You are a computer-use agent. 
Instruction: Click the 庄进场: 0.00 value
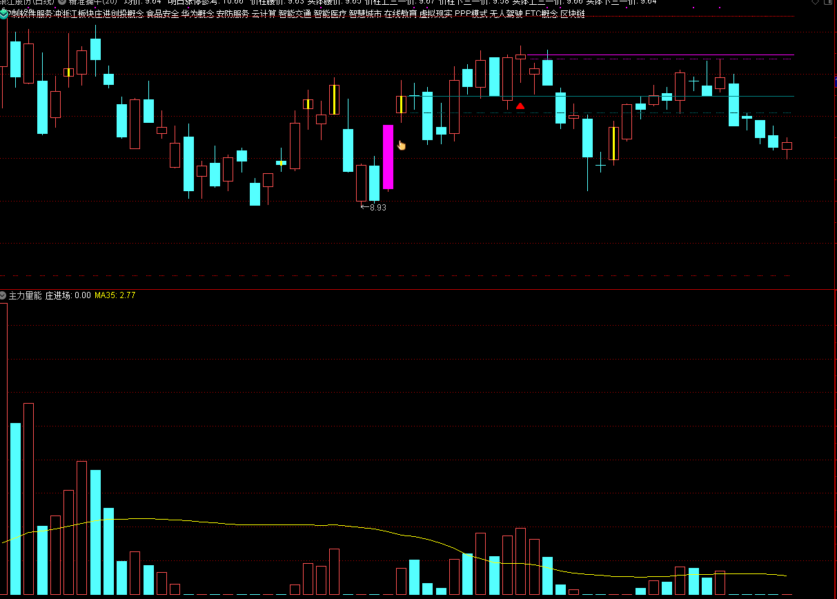tap(68, 295)
